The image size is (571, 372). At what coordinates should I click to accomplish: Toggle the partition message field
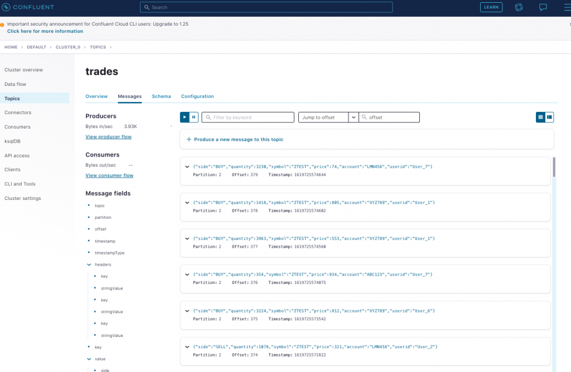(103, 217)
